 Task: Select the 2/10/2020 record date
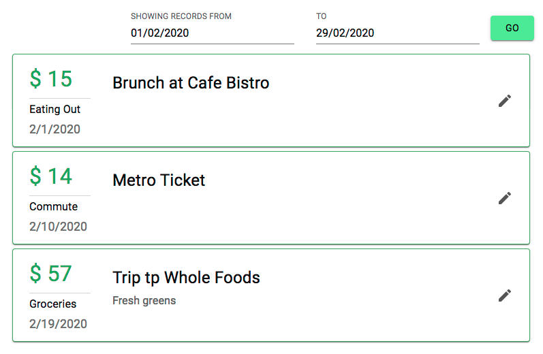pos(58,227)
